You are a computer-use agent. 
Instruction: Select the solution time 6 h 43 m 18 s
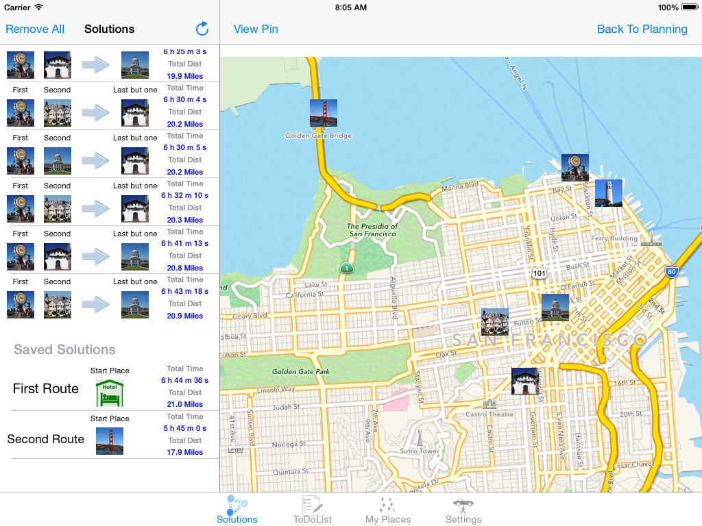coord(185,290)
